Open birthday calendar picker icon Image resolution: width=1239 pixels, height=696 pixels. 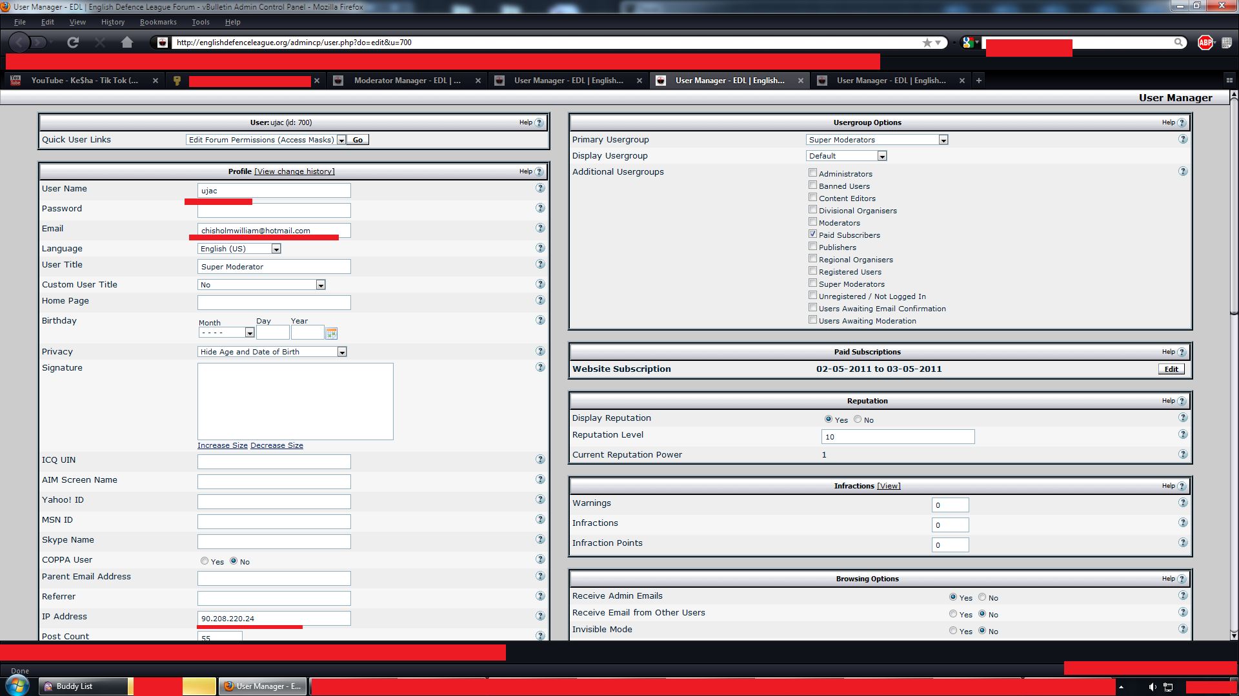332,333
